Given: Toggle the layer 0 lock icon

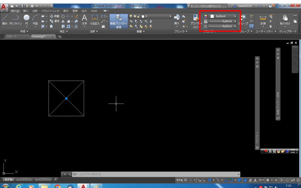Looking at the screenshot, I should click(x=138, y=16).
